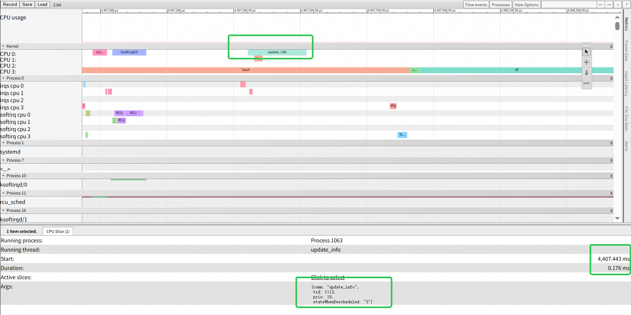The image size is (631, 315).
Task: Click the 'Click to select' link
Action: tap(328, 277)
